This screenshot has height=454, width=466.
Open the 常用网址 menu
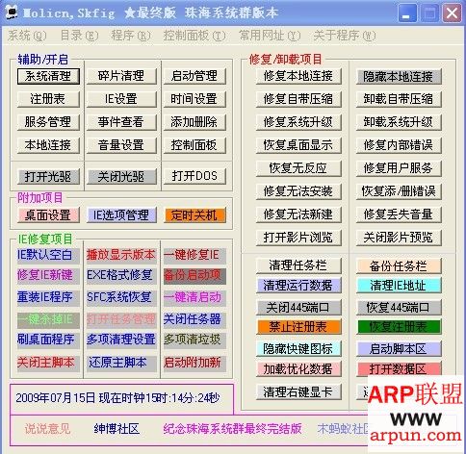270,36
